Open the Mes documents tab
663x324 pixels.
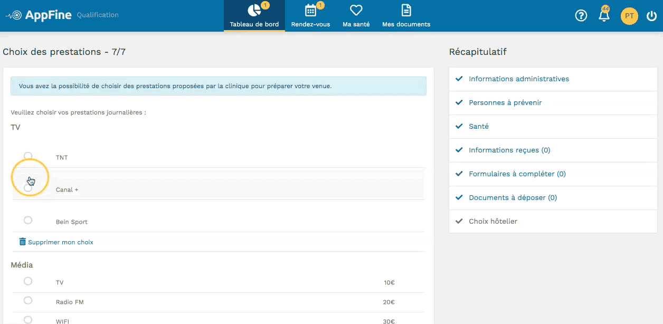point(406,16)
